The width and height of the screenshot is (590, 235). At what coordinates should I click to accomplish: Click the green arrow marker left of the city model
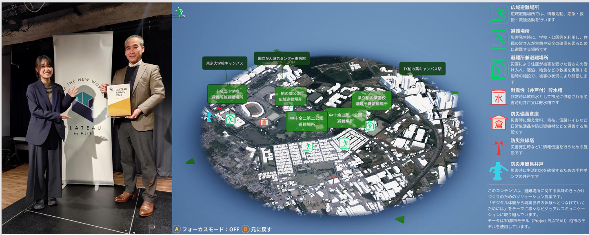[x=191, y=161]
